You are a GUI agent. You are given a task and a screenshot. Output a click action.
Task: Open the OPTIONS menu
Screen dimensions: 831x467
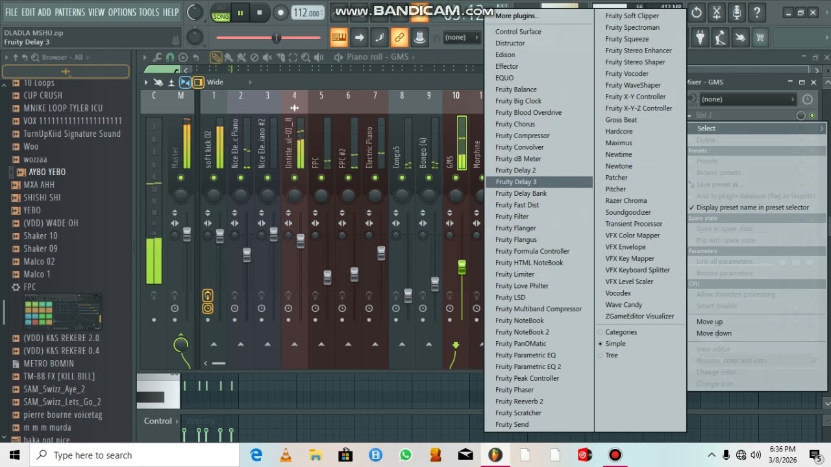tap(122, 12)
